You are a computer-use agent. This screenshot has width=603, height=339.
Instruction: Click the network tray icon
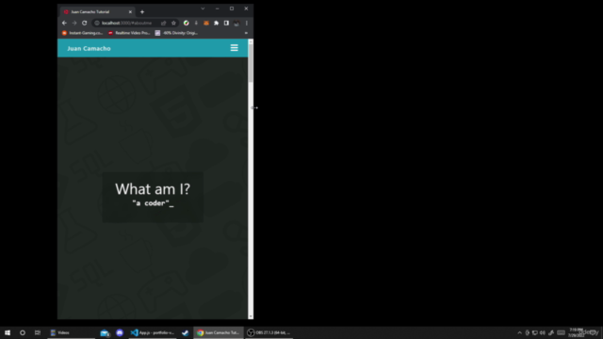(x=535, y=332)
